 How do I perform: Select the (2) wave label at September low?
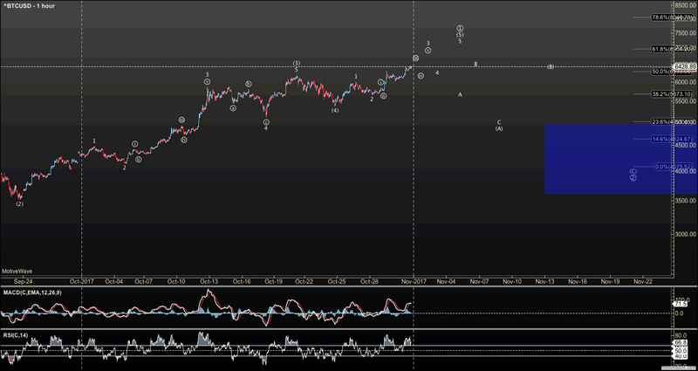click(x=19, y=203)
